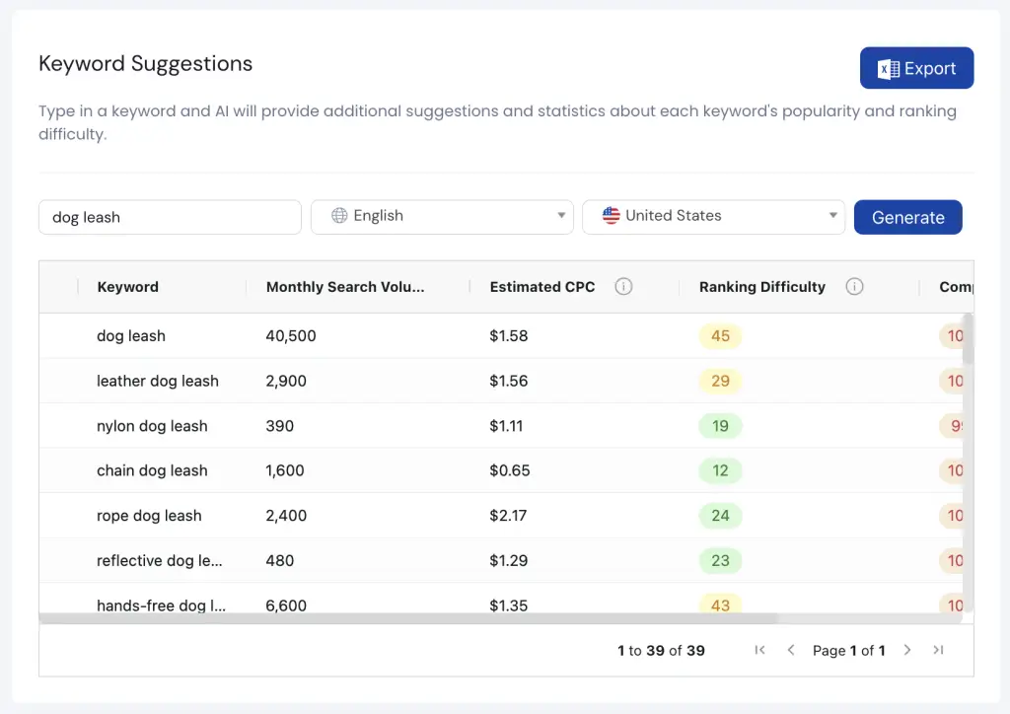Click difficulty badge 19
This screenshot has width=1010, height=714.
[720, 426]
